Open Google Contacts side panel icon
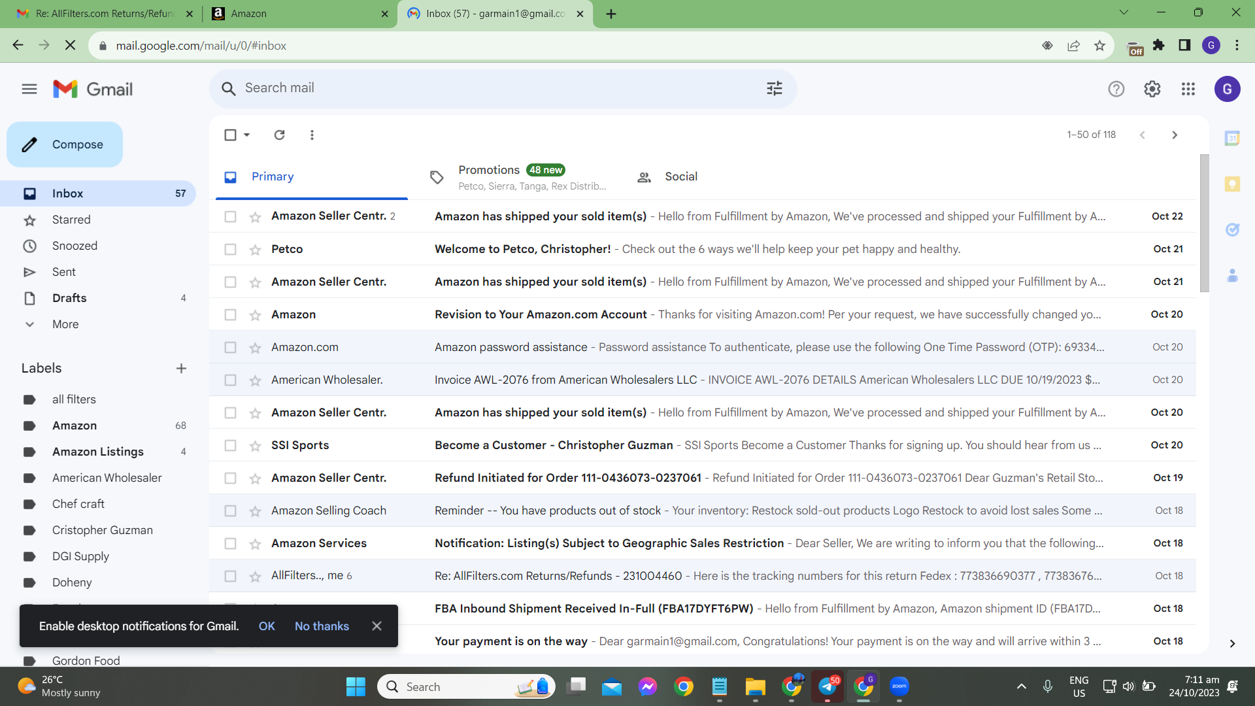This screenshot has width=1255, height=706. 1232,275
